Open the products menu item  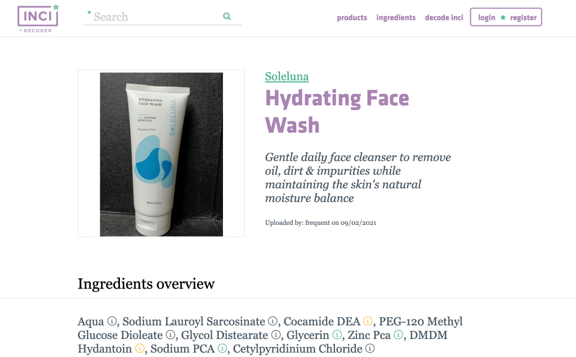[352, 17]
